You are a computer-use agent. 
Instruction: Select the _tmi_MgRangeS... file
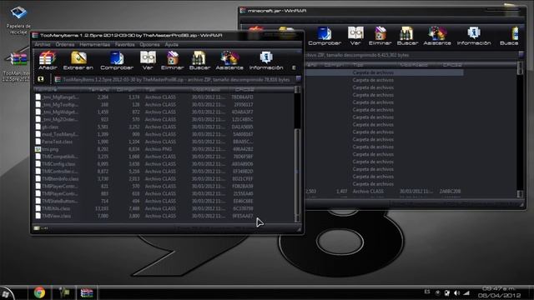[x=60, y=97]
